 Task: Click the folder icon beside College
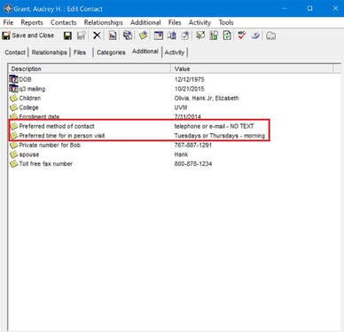[13, 107]
